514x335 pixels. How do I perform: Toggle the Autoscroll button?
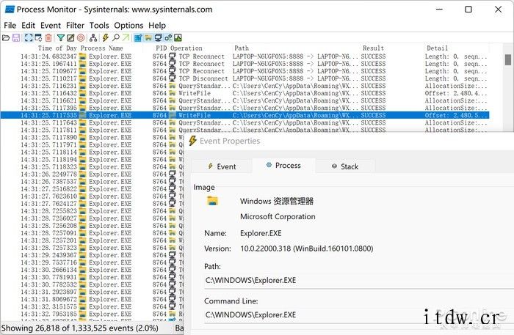click(37, 37)
